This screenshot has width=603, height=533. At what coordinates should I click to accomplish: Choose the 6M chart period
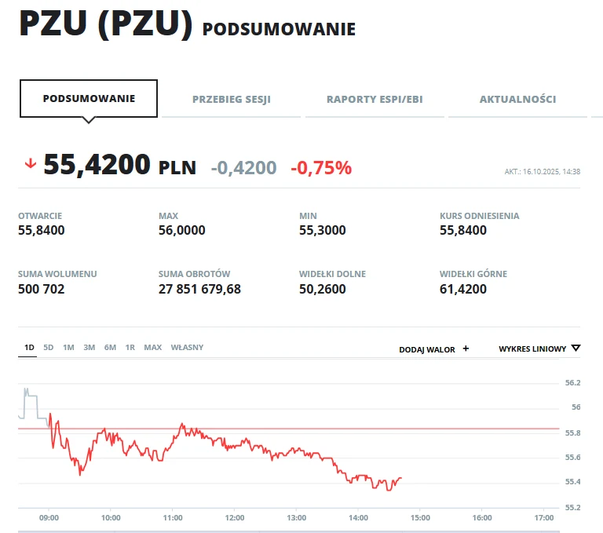[110, 347]
